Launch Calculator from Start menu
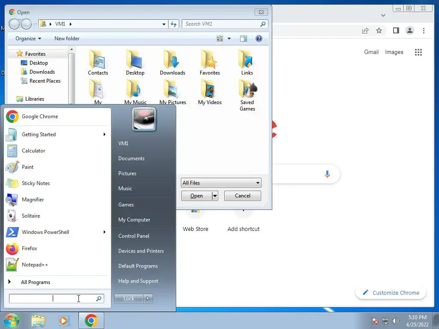This screenshot has height=329, width=439. click(57, 151)
